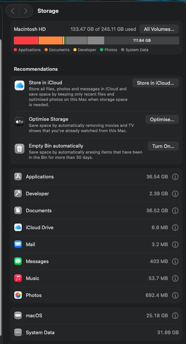
Task: Click the Photos flower icon
Action: [18, 295]
